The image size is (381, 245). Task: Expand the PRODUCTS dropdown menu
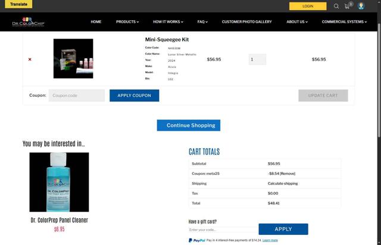[127, 21]
